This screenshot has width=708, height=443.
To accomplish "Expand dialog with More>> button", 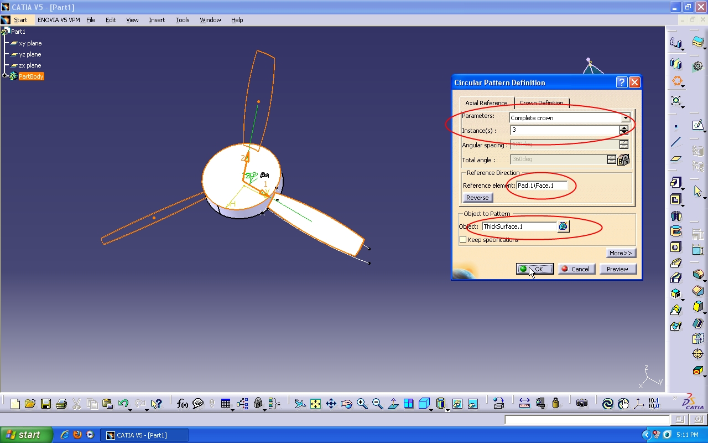I will (x=621, y=253).
